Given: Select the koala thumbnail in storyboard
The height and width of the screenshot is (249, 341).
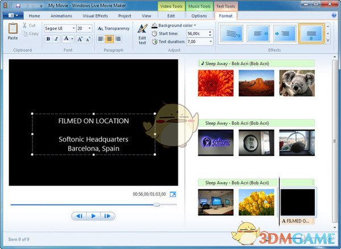Looking at the screenshot, I should [x=297, y=83].
